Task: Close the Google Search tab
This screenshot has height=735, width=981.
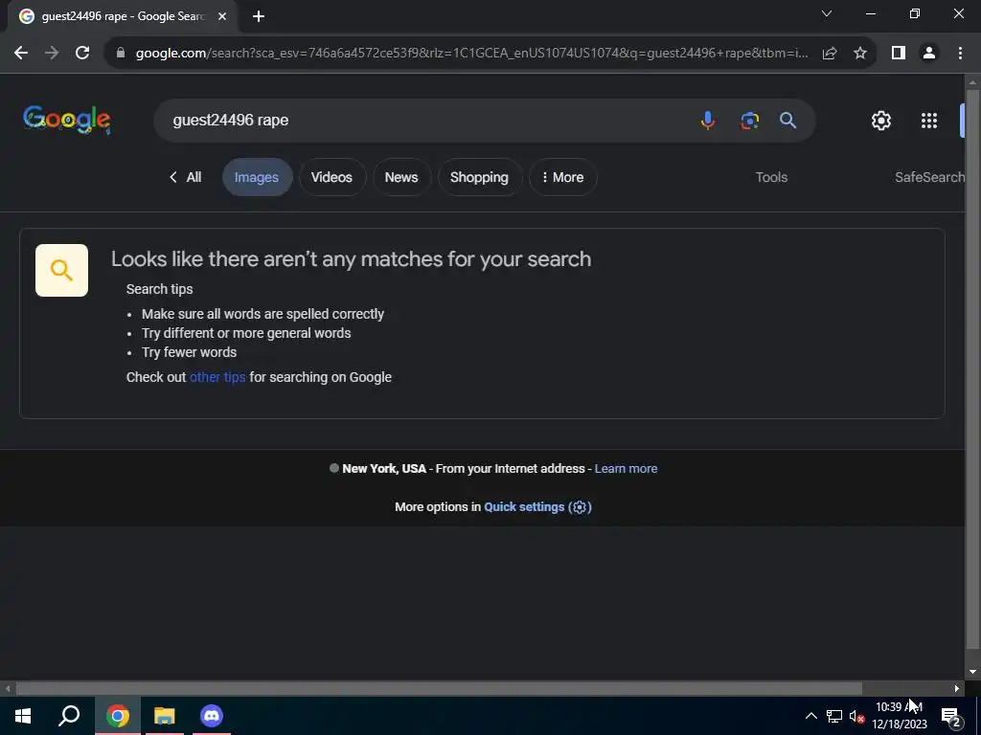Action: click(x=222, y=16)
